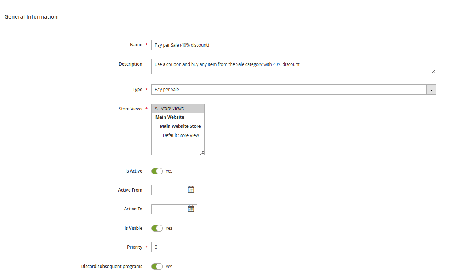The height and width of the screenshot is (280, 449).
Task: Open the Active From calendar picker
Action: tap(191, 190)
